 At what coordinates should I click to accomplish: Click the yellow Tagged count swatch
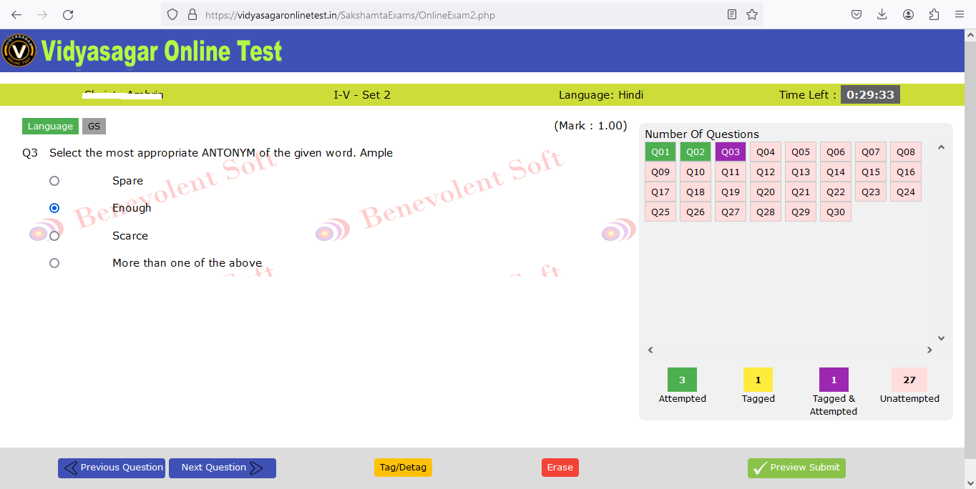click(x=758, y=380)
